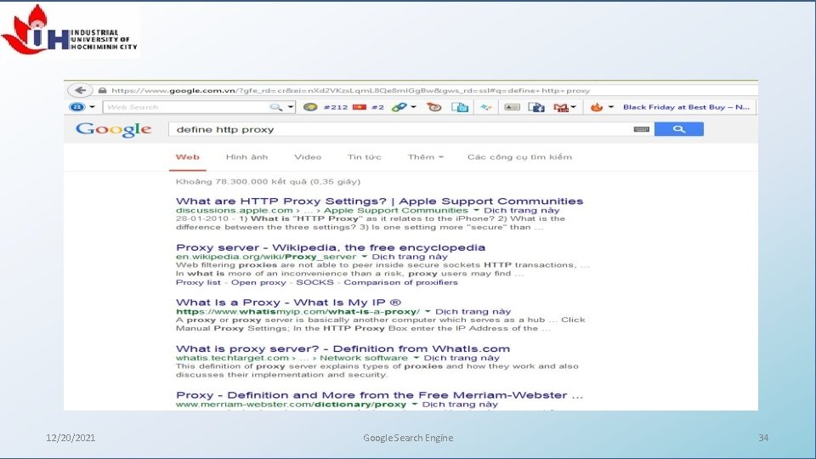
Task: Expand arrow next to discussions.apple.com URL
Action: [x=476, y=211]
